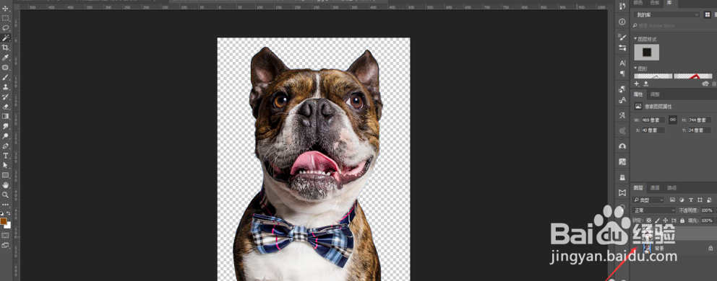
Task: Add content with library plus button
Action: tap(637, 84)
